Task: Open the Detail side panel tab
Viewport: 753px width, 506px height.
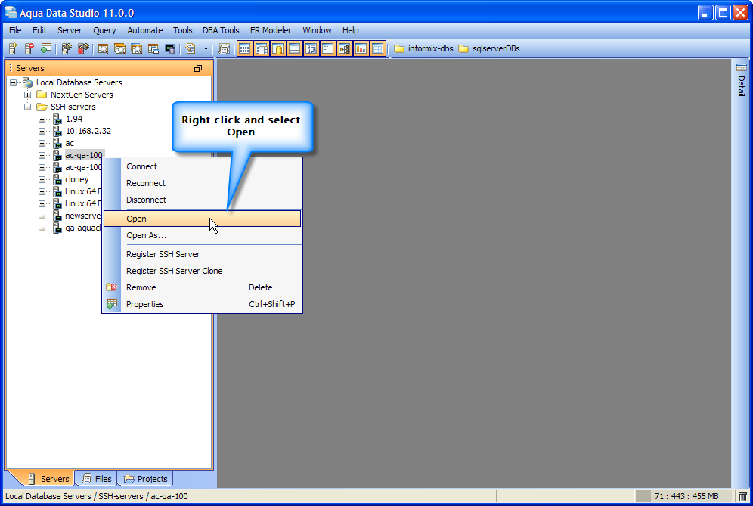Action: (742, 79)
